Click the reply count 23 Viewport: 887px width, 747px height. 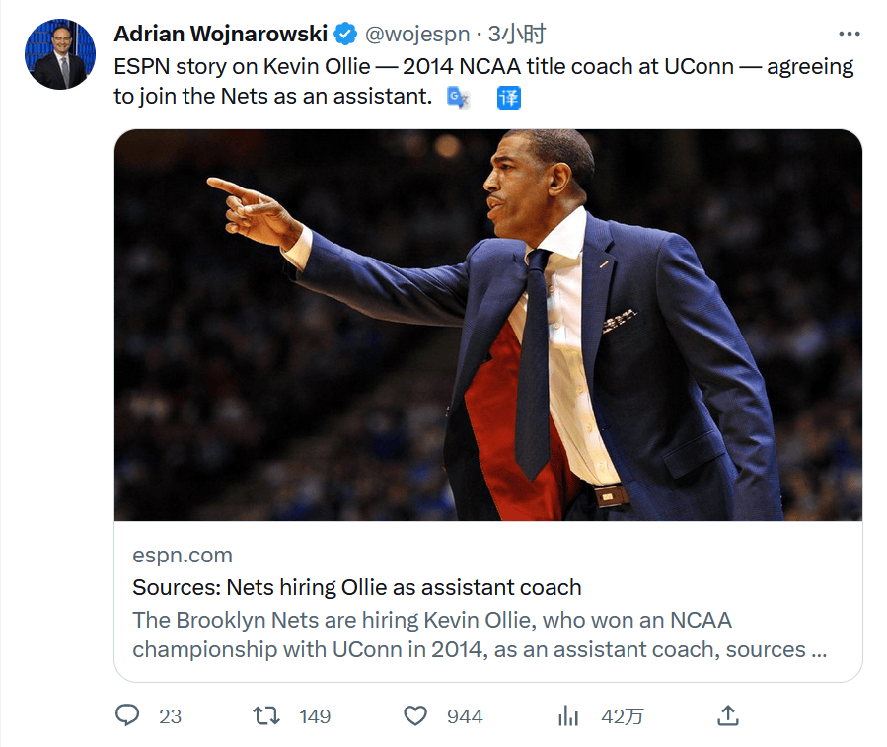coord(171,716)
